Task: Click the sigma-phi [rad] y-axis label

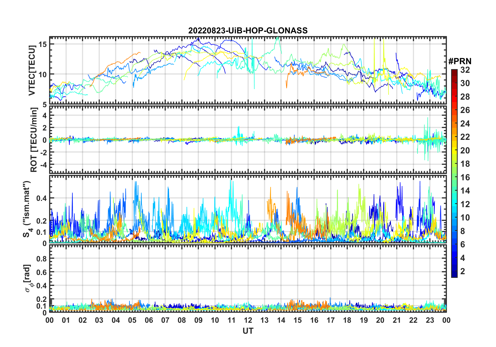Action: tap(28, 278)
